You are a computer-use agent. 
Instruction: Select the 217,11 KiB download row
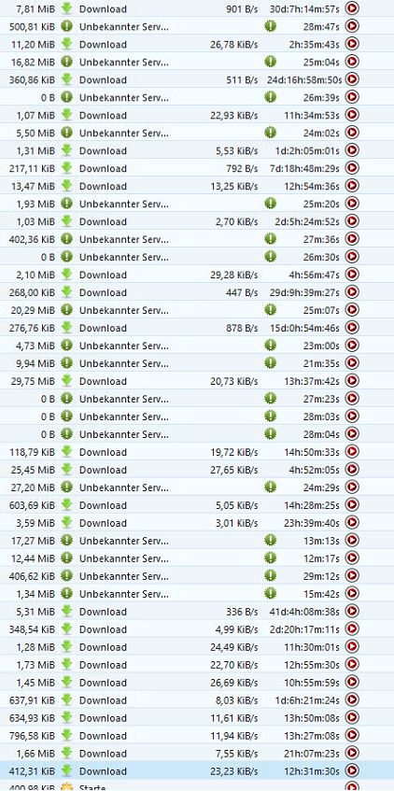(197, 168)
